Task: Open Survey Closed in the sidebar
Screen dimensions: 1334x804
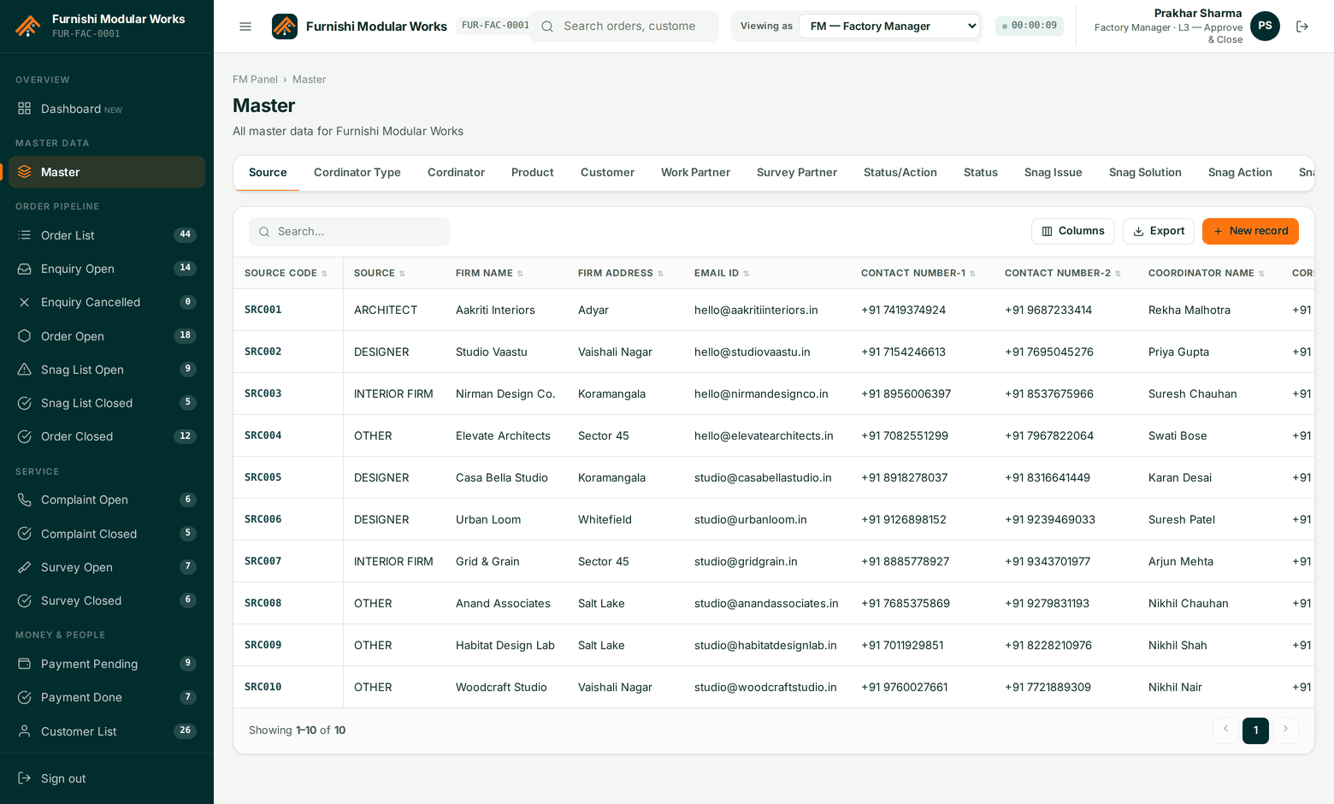Action: coord(107,600)
